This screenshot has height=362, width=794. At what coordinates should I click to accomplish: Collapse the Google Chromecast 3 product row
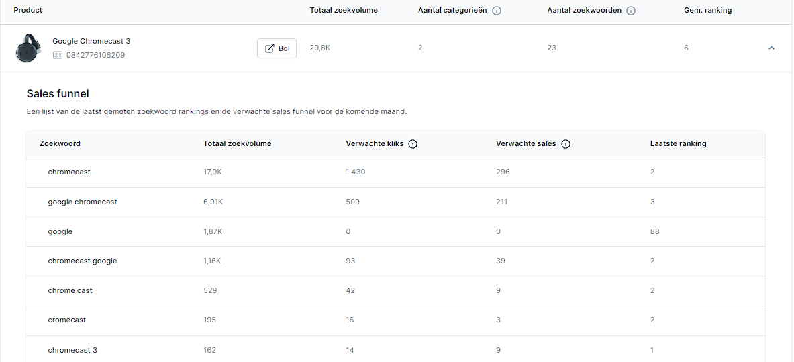[771, 48]
